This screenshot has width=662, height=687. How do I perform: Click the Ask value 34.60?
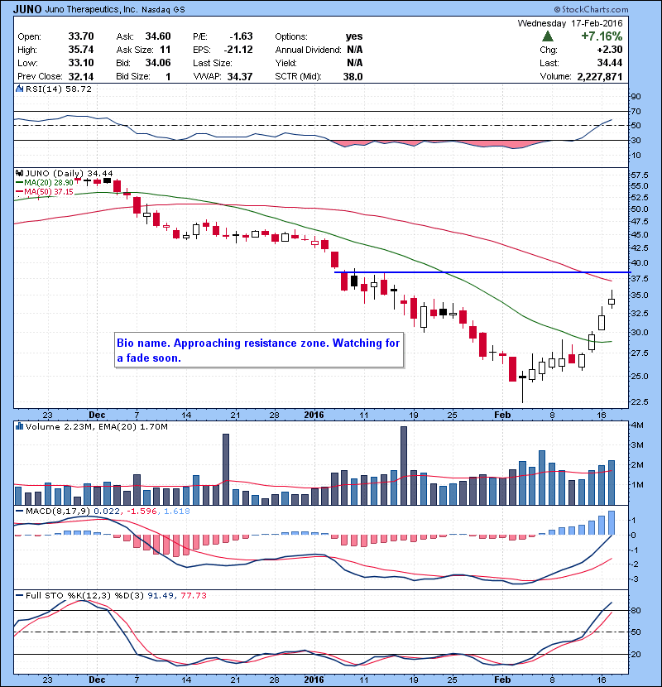coord(158,36)
